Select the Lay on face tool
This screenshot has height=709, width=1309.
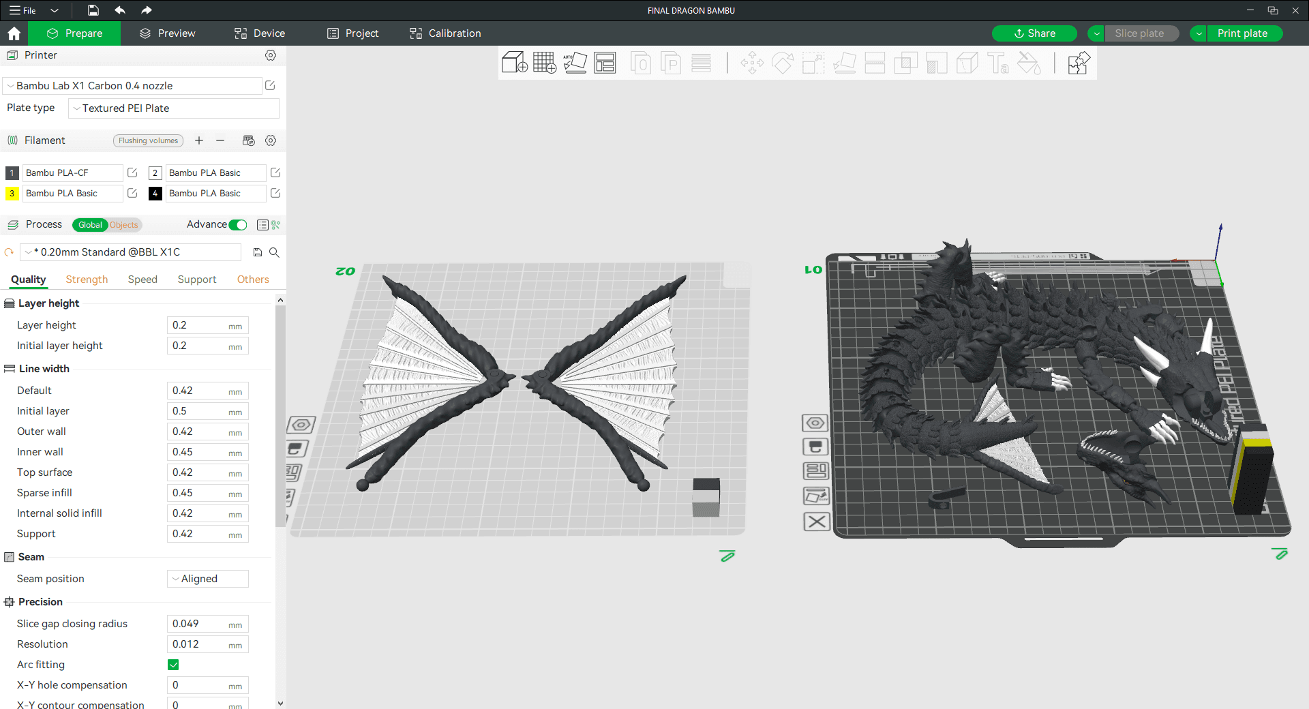844,63
